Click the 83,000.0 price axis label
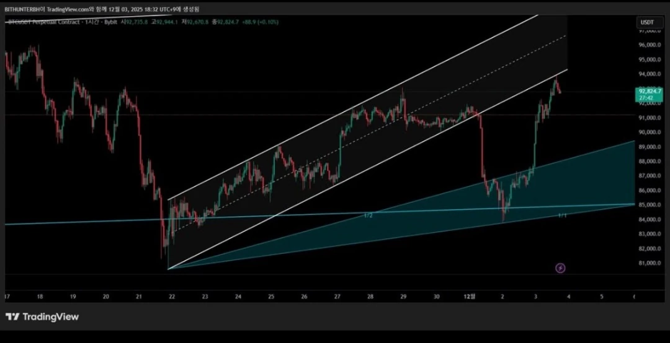The image size is (670, 343). (649, 234)
